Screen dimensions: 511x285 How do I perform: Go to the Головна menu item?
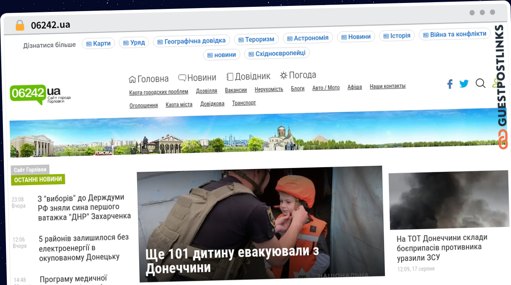click(153, 79)
